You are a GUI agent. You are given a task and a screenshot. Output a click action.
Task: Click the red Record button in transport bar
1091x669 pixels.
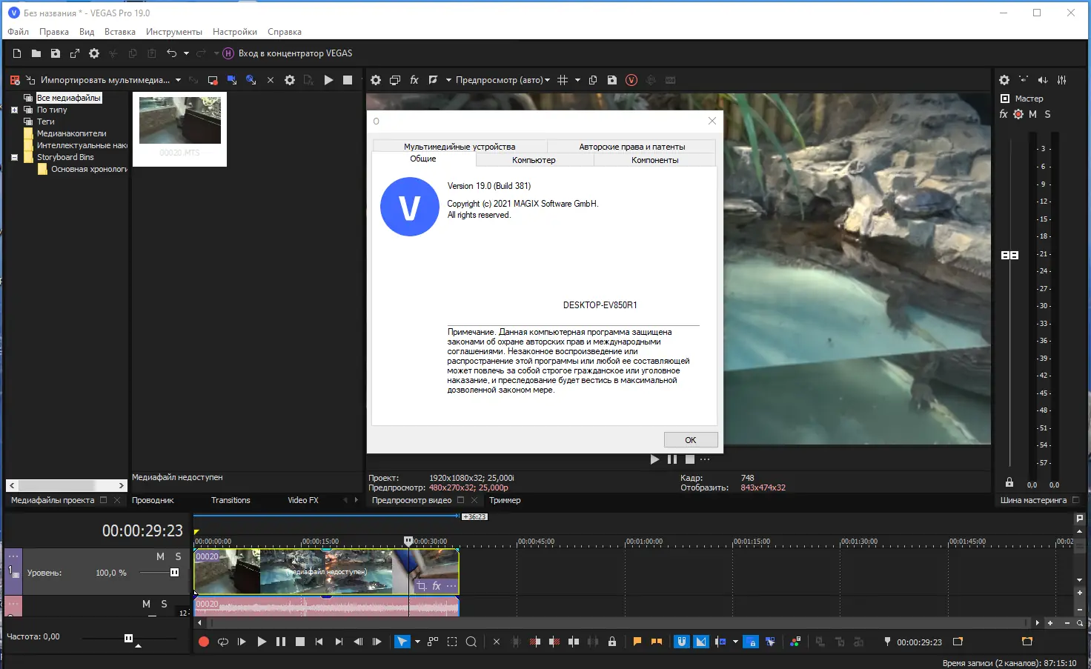[204, 642]
